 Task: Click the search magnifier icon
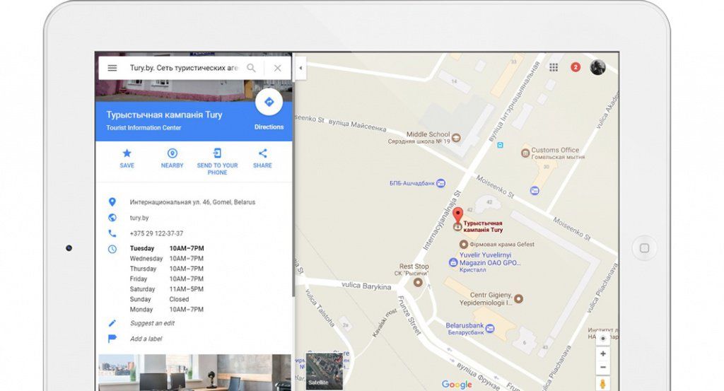point(251,68)
